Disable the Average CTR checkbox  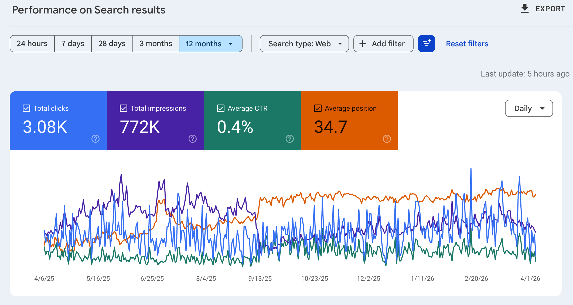pos(221,108)
